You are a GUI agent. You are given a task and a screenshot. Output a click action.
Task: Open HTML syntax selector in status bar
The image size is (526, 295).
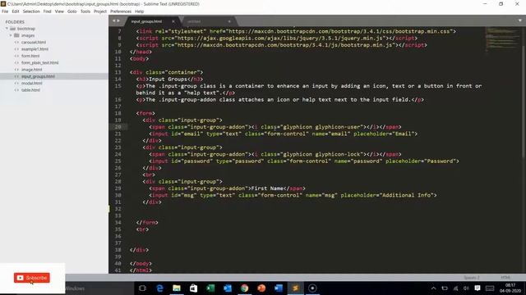click(x=505, y=277)
